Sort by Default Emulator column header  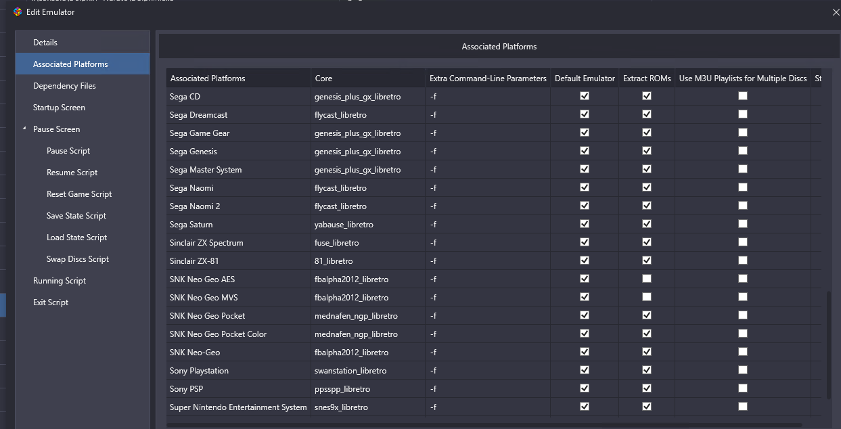coord(585,78)
